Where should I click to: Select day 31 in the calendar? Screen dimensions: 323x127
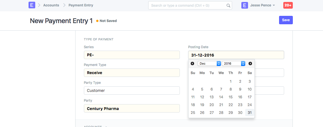(250, 113)
